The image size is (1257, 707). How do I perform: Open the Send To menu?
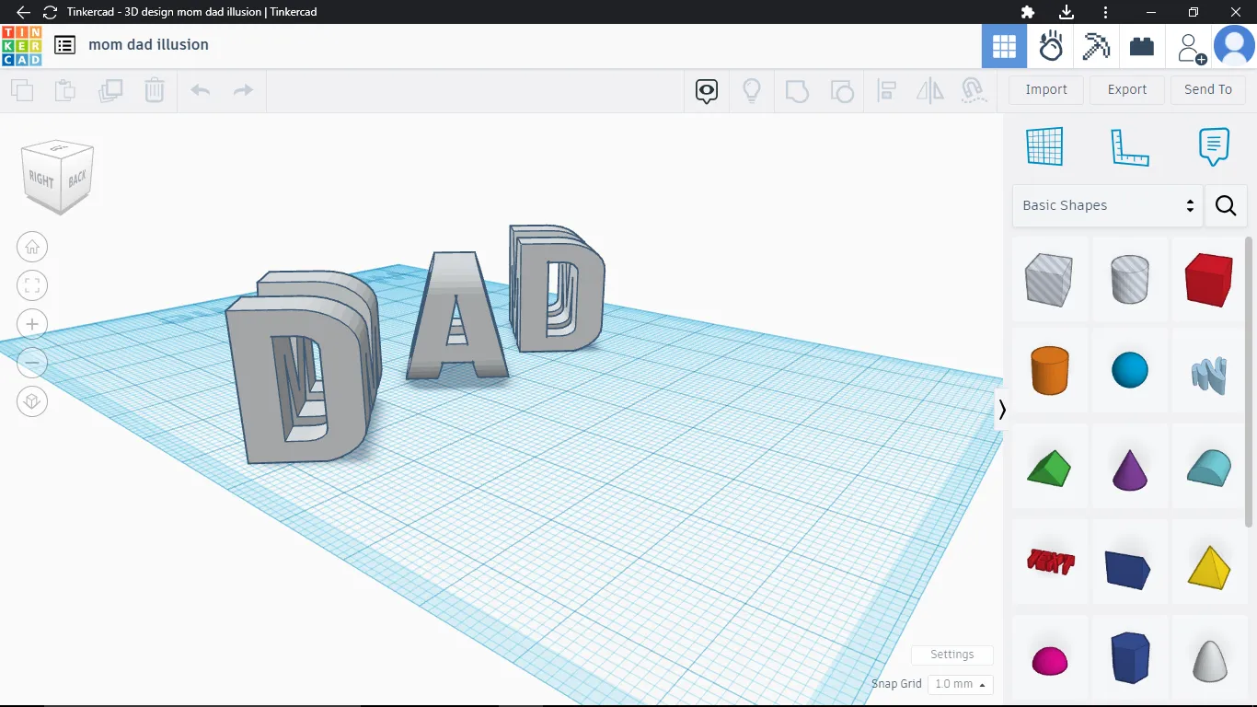point(1207,89)
